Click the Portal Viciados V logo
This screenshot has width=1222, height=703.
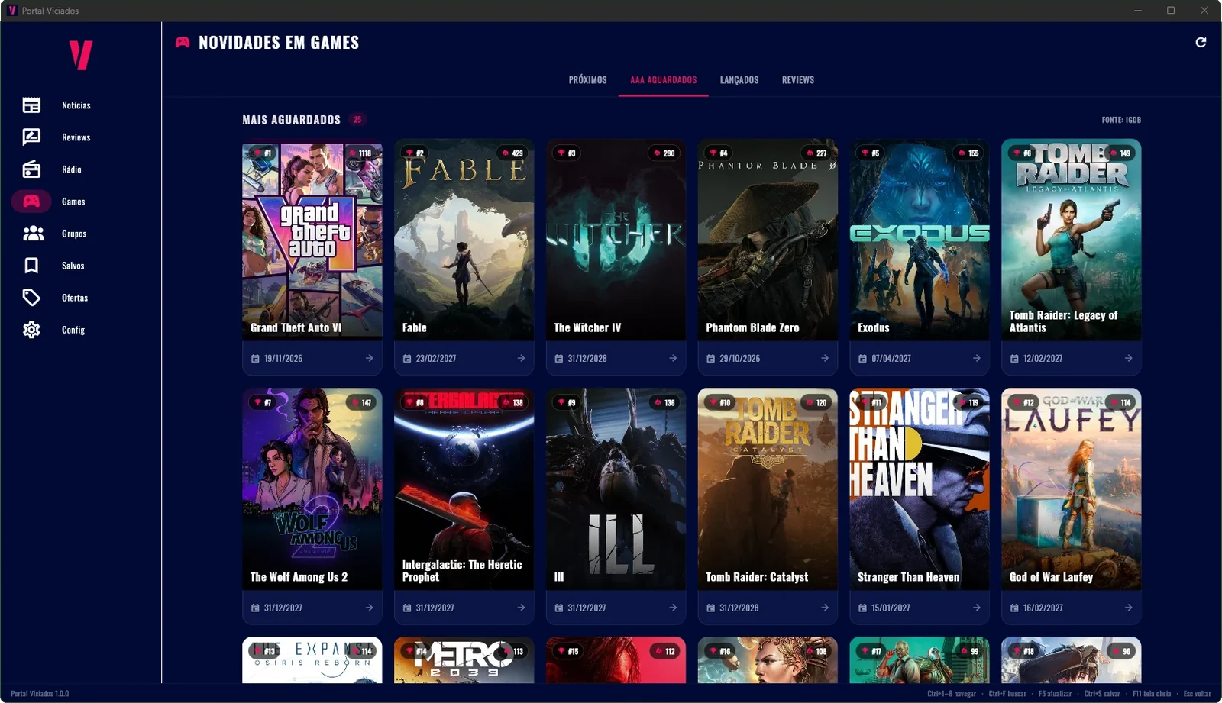pos(81,55)
